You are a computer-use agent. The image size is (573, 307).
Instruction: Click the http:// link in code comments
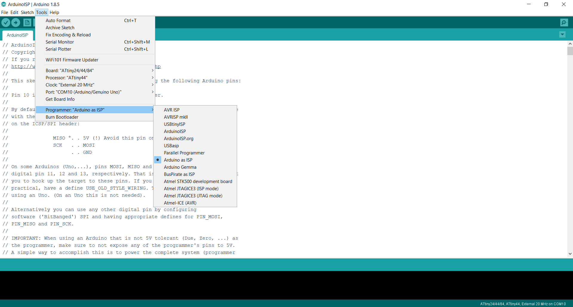tap(23, 66)
